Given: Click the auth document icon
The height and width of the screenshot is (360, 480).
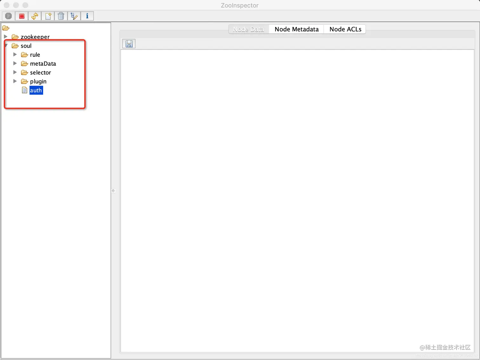Looking at the screenshot, I should pos(24,90).
